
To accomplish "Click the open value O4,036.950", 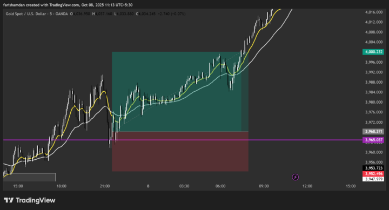I will coord(80,14).
